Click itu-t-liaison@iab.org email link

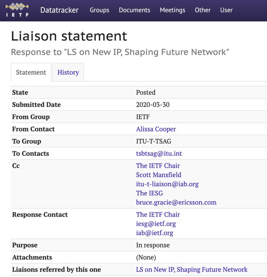pyautogui.click(x=167, y=184)
